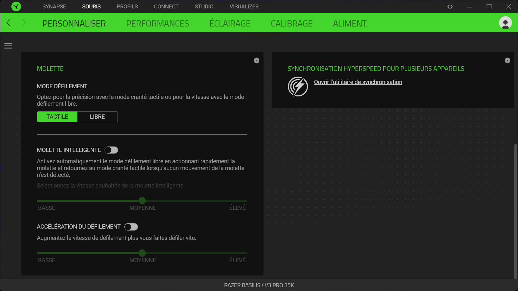This screenshot has width=518, height=291.
Task: Enable the Molette Intelligente toggle
Action: [x=111, y=150]
